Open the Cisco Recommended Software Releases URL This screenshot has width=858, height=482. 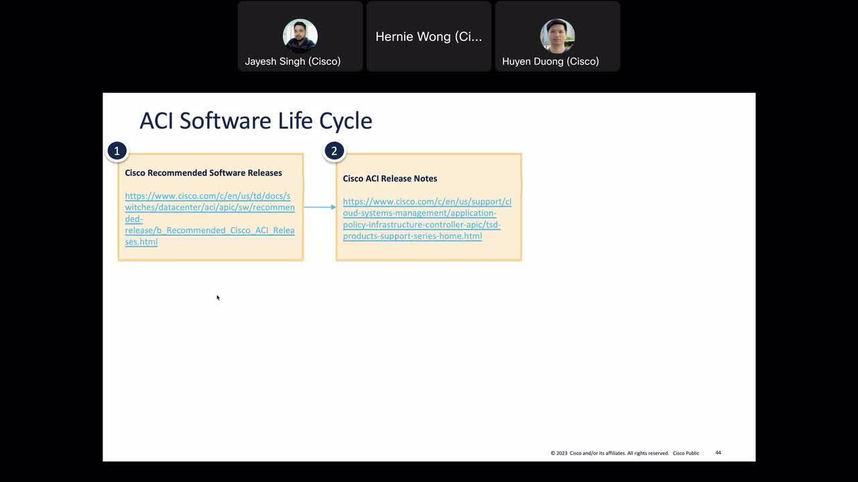210,218
